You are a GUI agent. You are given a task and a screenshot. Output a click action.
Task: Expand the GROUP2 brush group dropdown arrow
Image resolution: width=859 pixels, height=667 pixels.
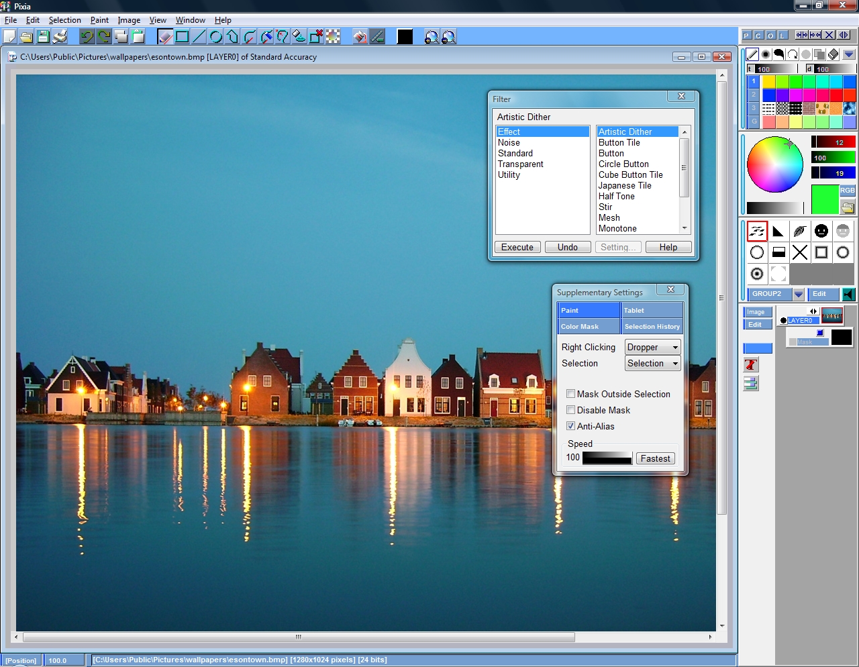point(798,295)
